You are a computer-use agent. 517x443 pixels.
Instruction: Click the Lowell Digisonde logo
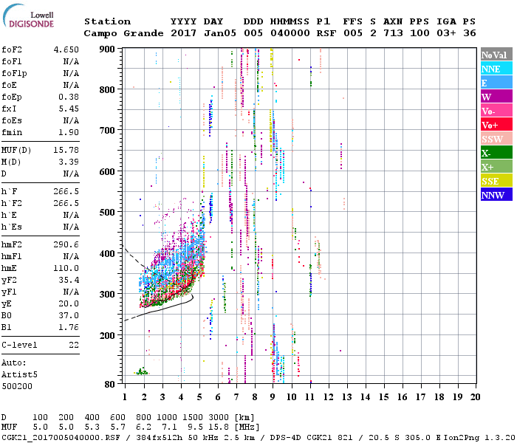(28, 16)
